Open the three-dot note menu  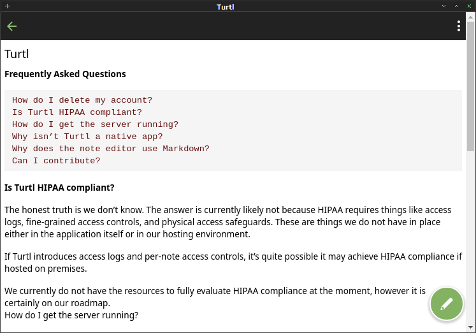pyautogui.click(x=459, y=26)
